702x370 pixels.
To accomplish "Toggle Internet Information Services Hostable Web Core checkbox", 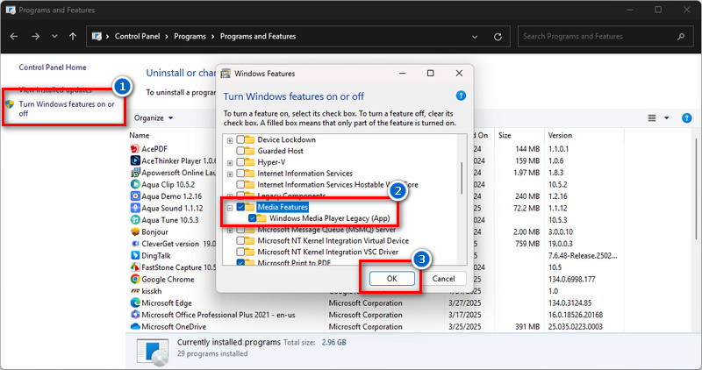I will click(x=240, y=184).
